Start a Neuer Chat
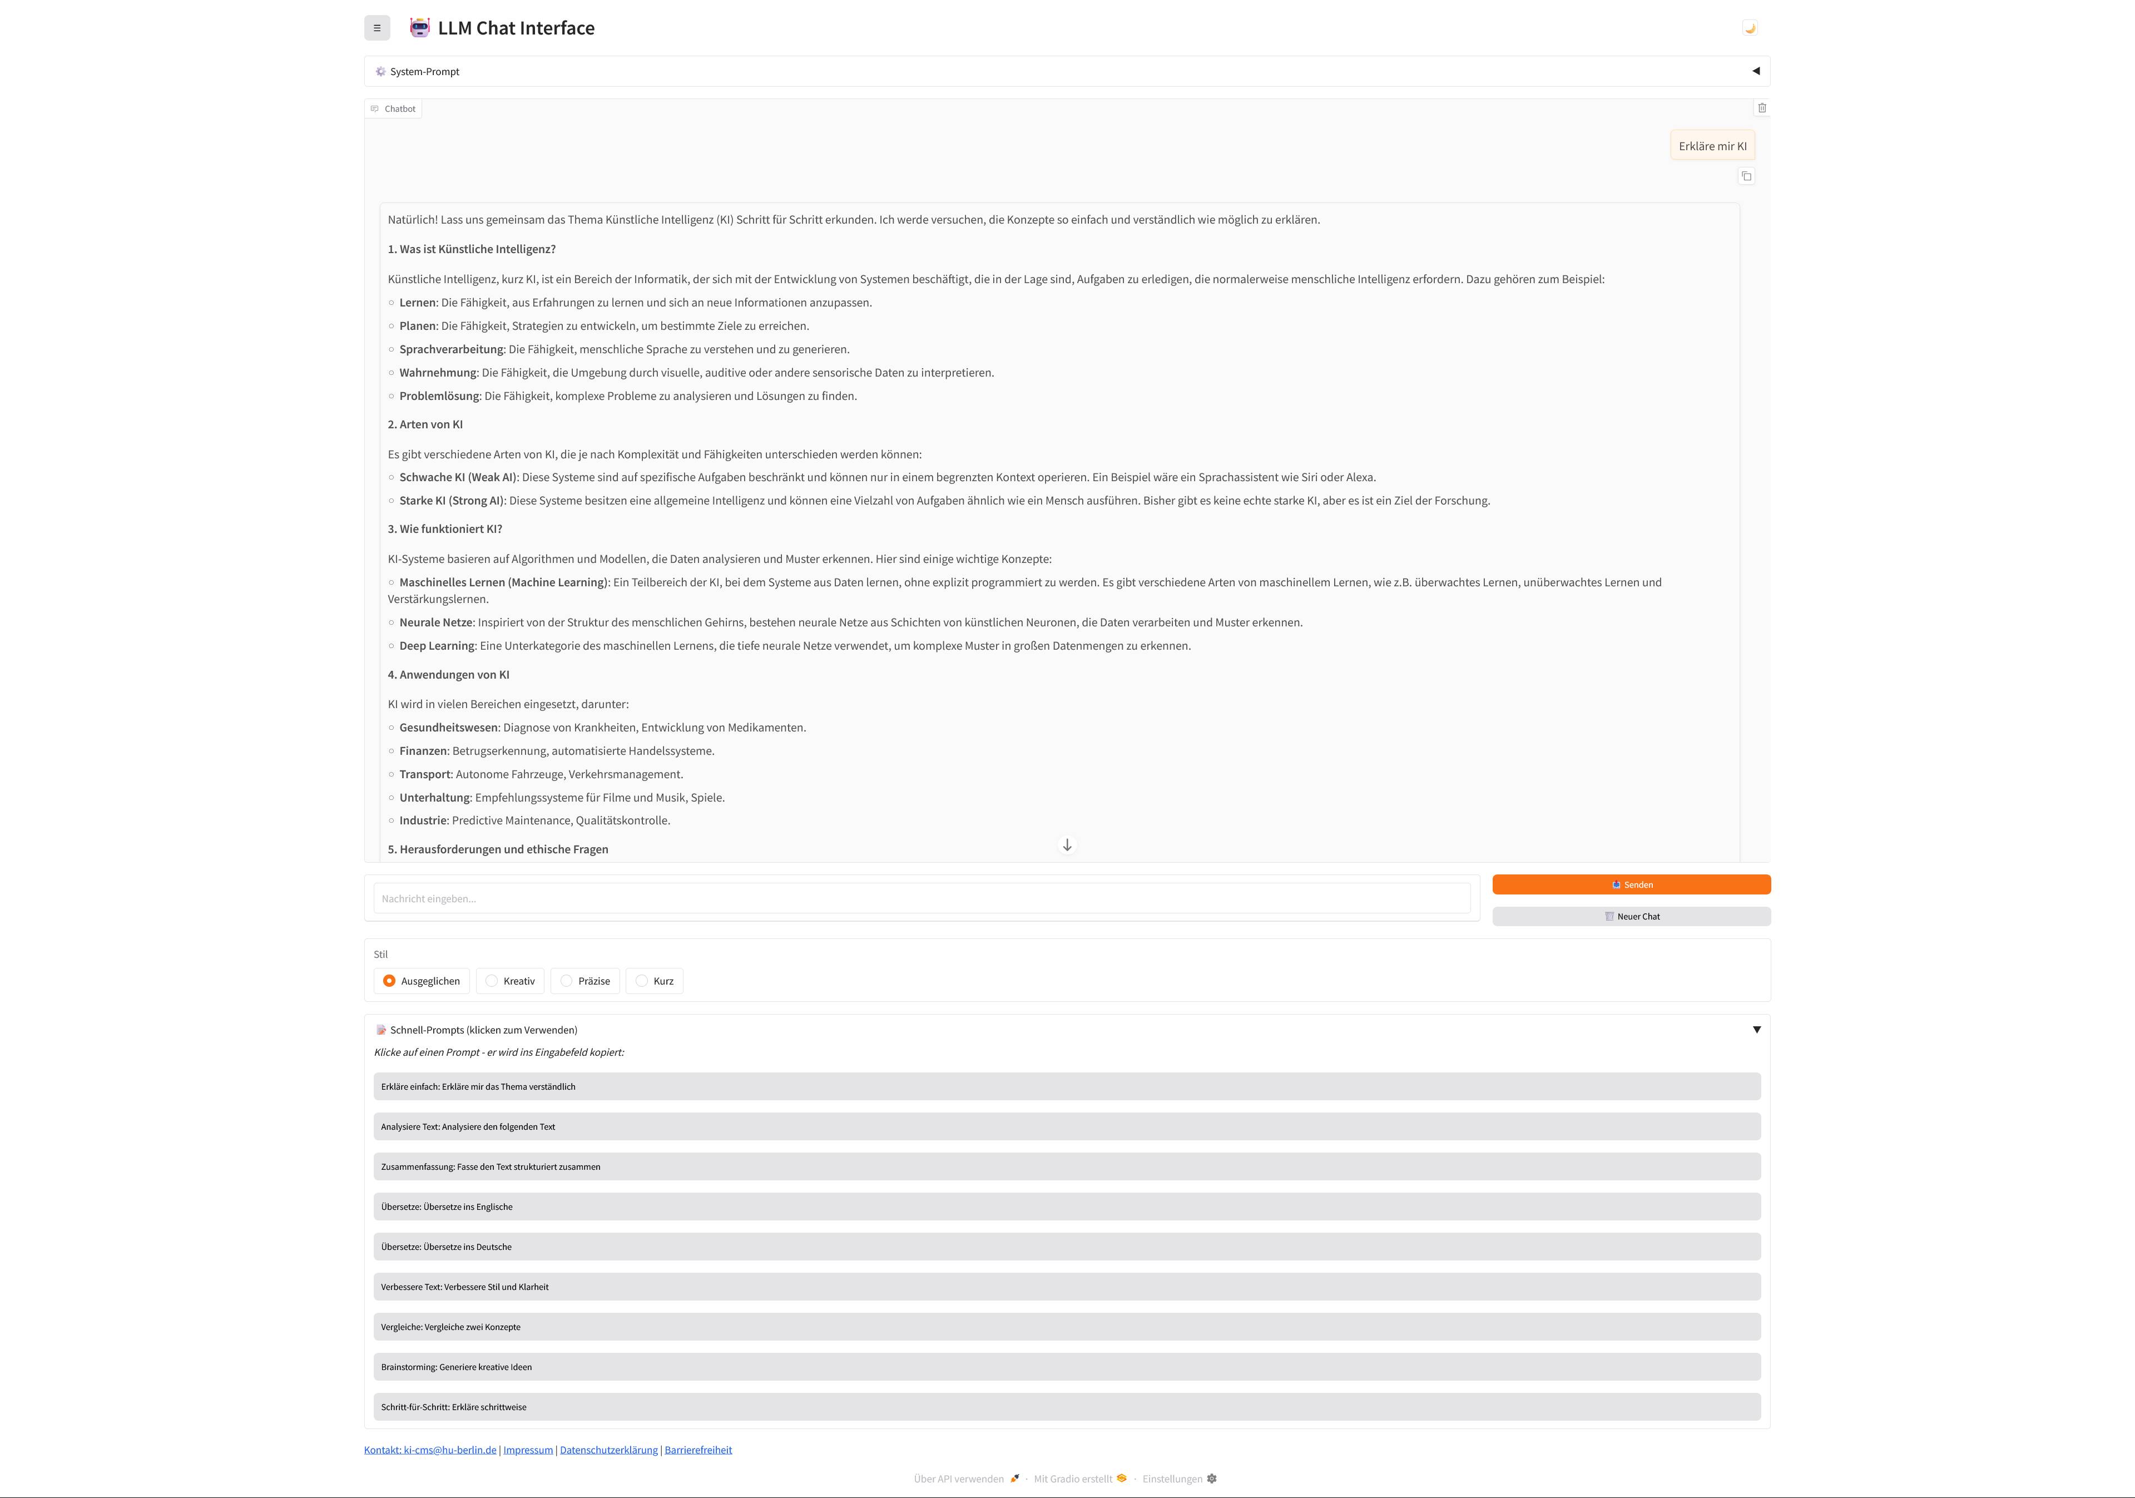 click(x=1632, y=916)
